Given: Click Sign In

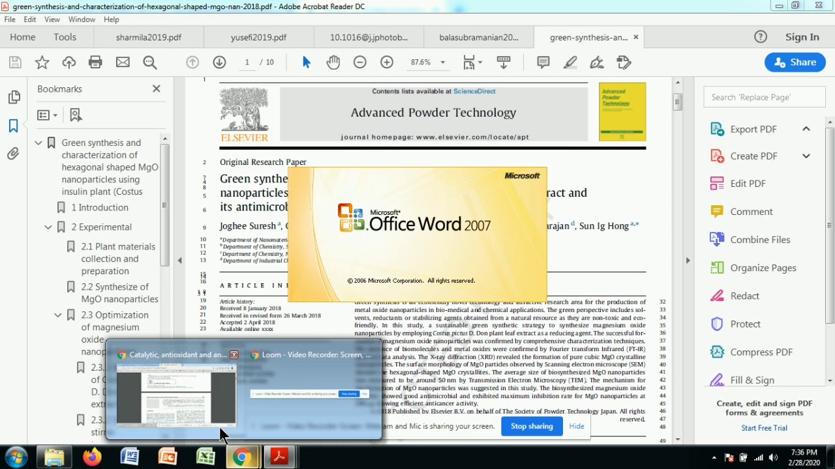Looking at the screenshot, I should point(802,37).
